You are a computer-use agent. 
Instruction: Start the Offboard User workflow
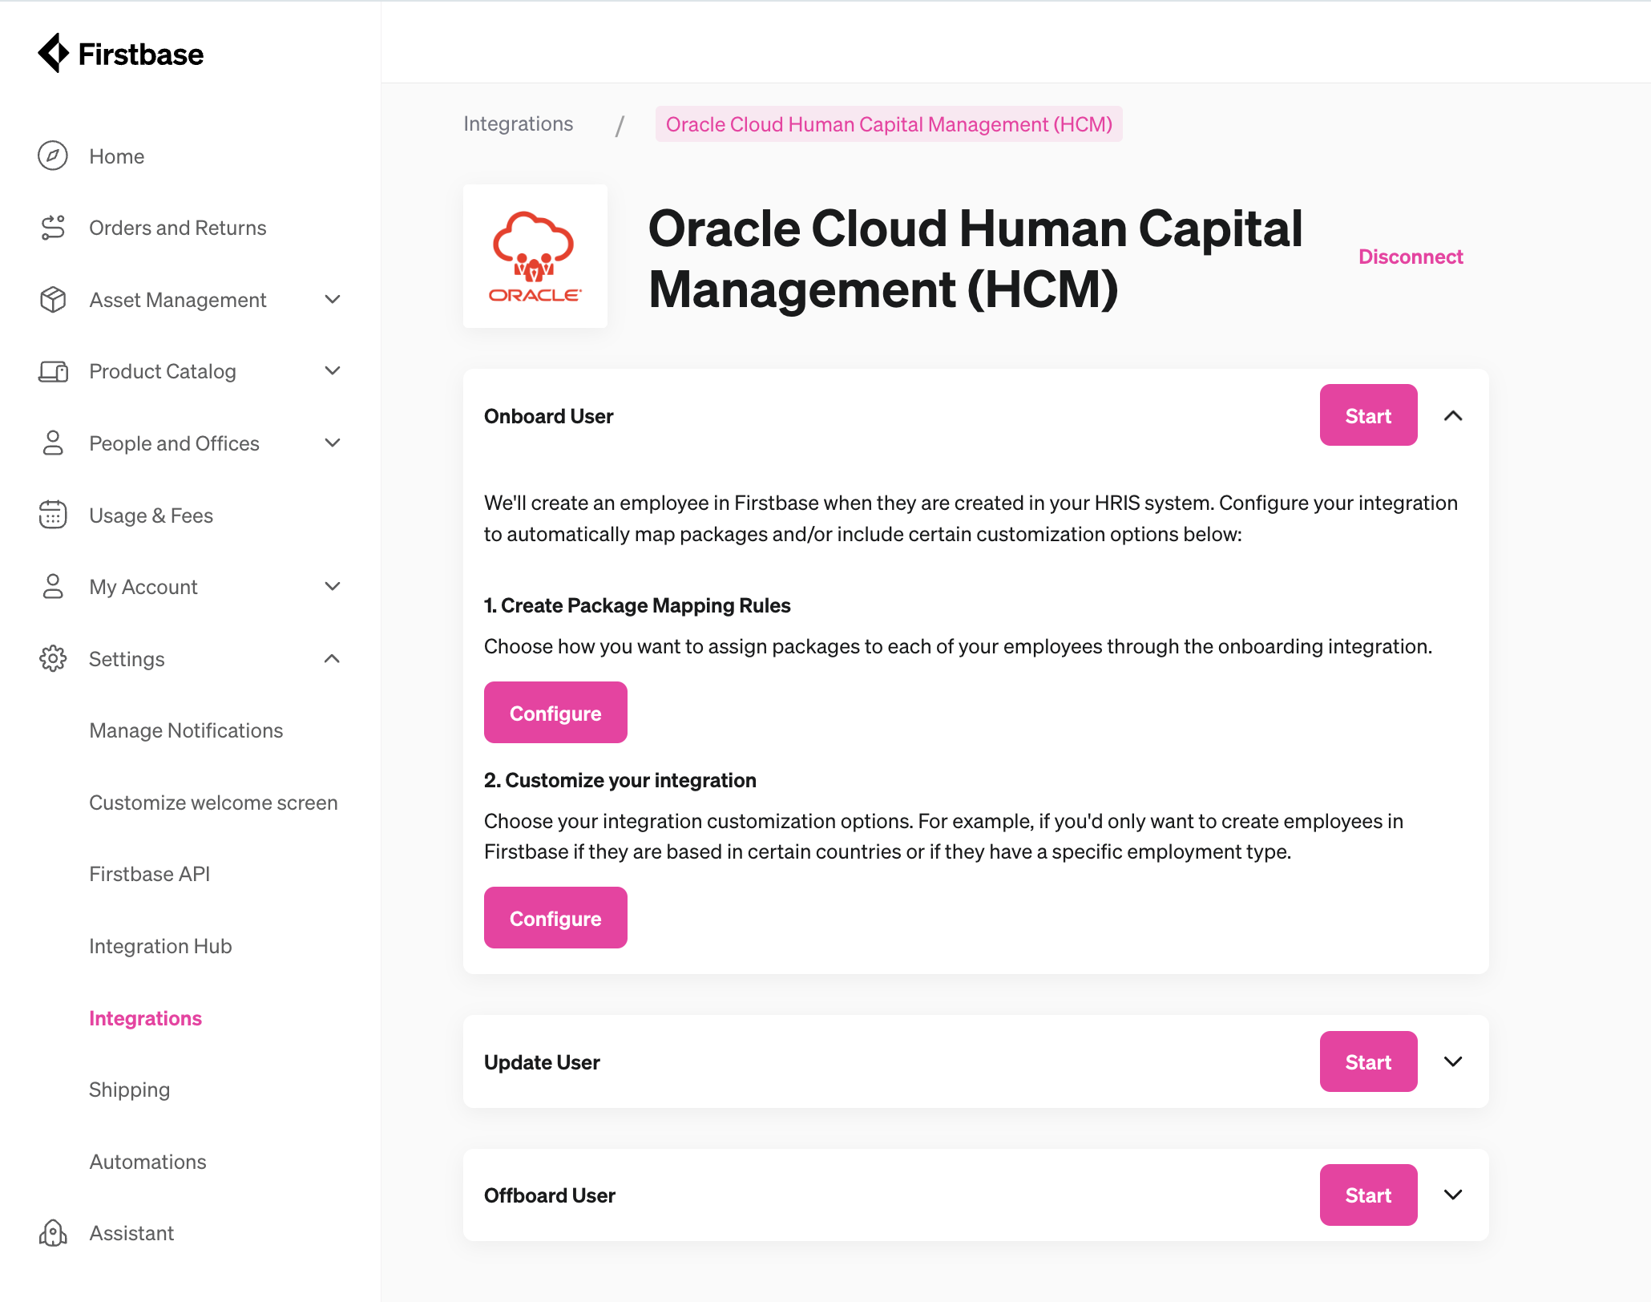click(x=1368, y=1195)
